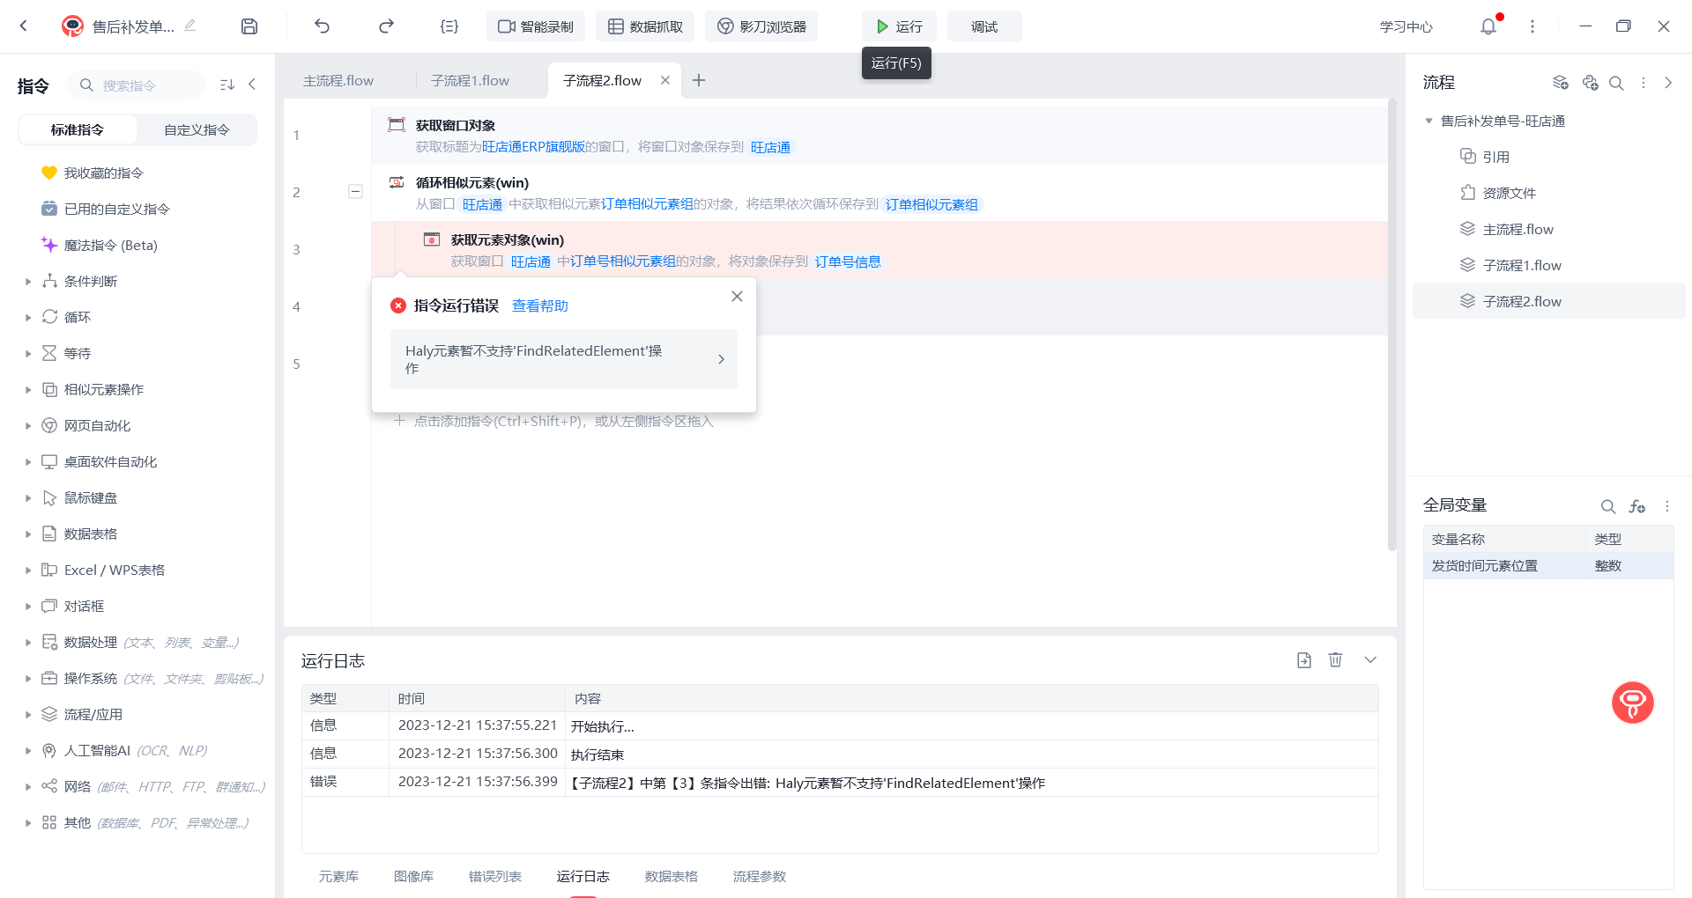Image resolution: width=1692 pixels, height=898 pixels.
Task: Click the flow editor vertical scrollbar
Action: coord(1392,326)
